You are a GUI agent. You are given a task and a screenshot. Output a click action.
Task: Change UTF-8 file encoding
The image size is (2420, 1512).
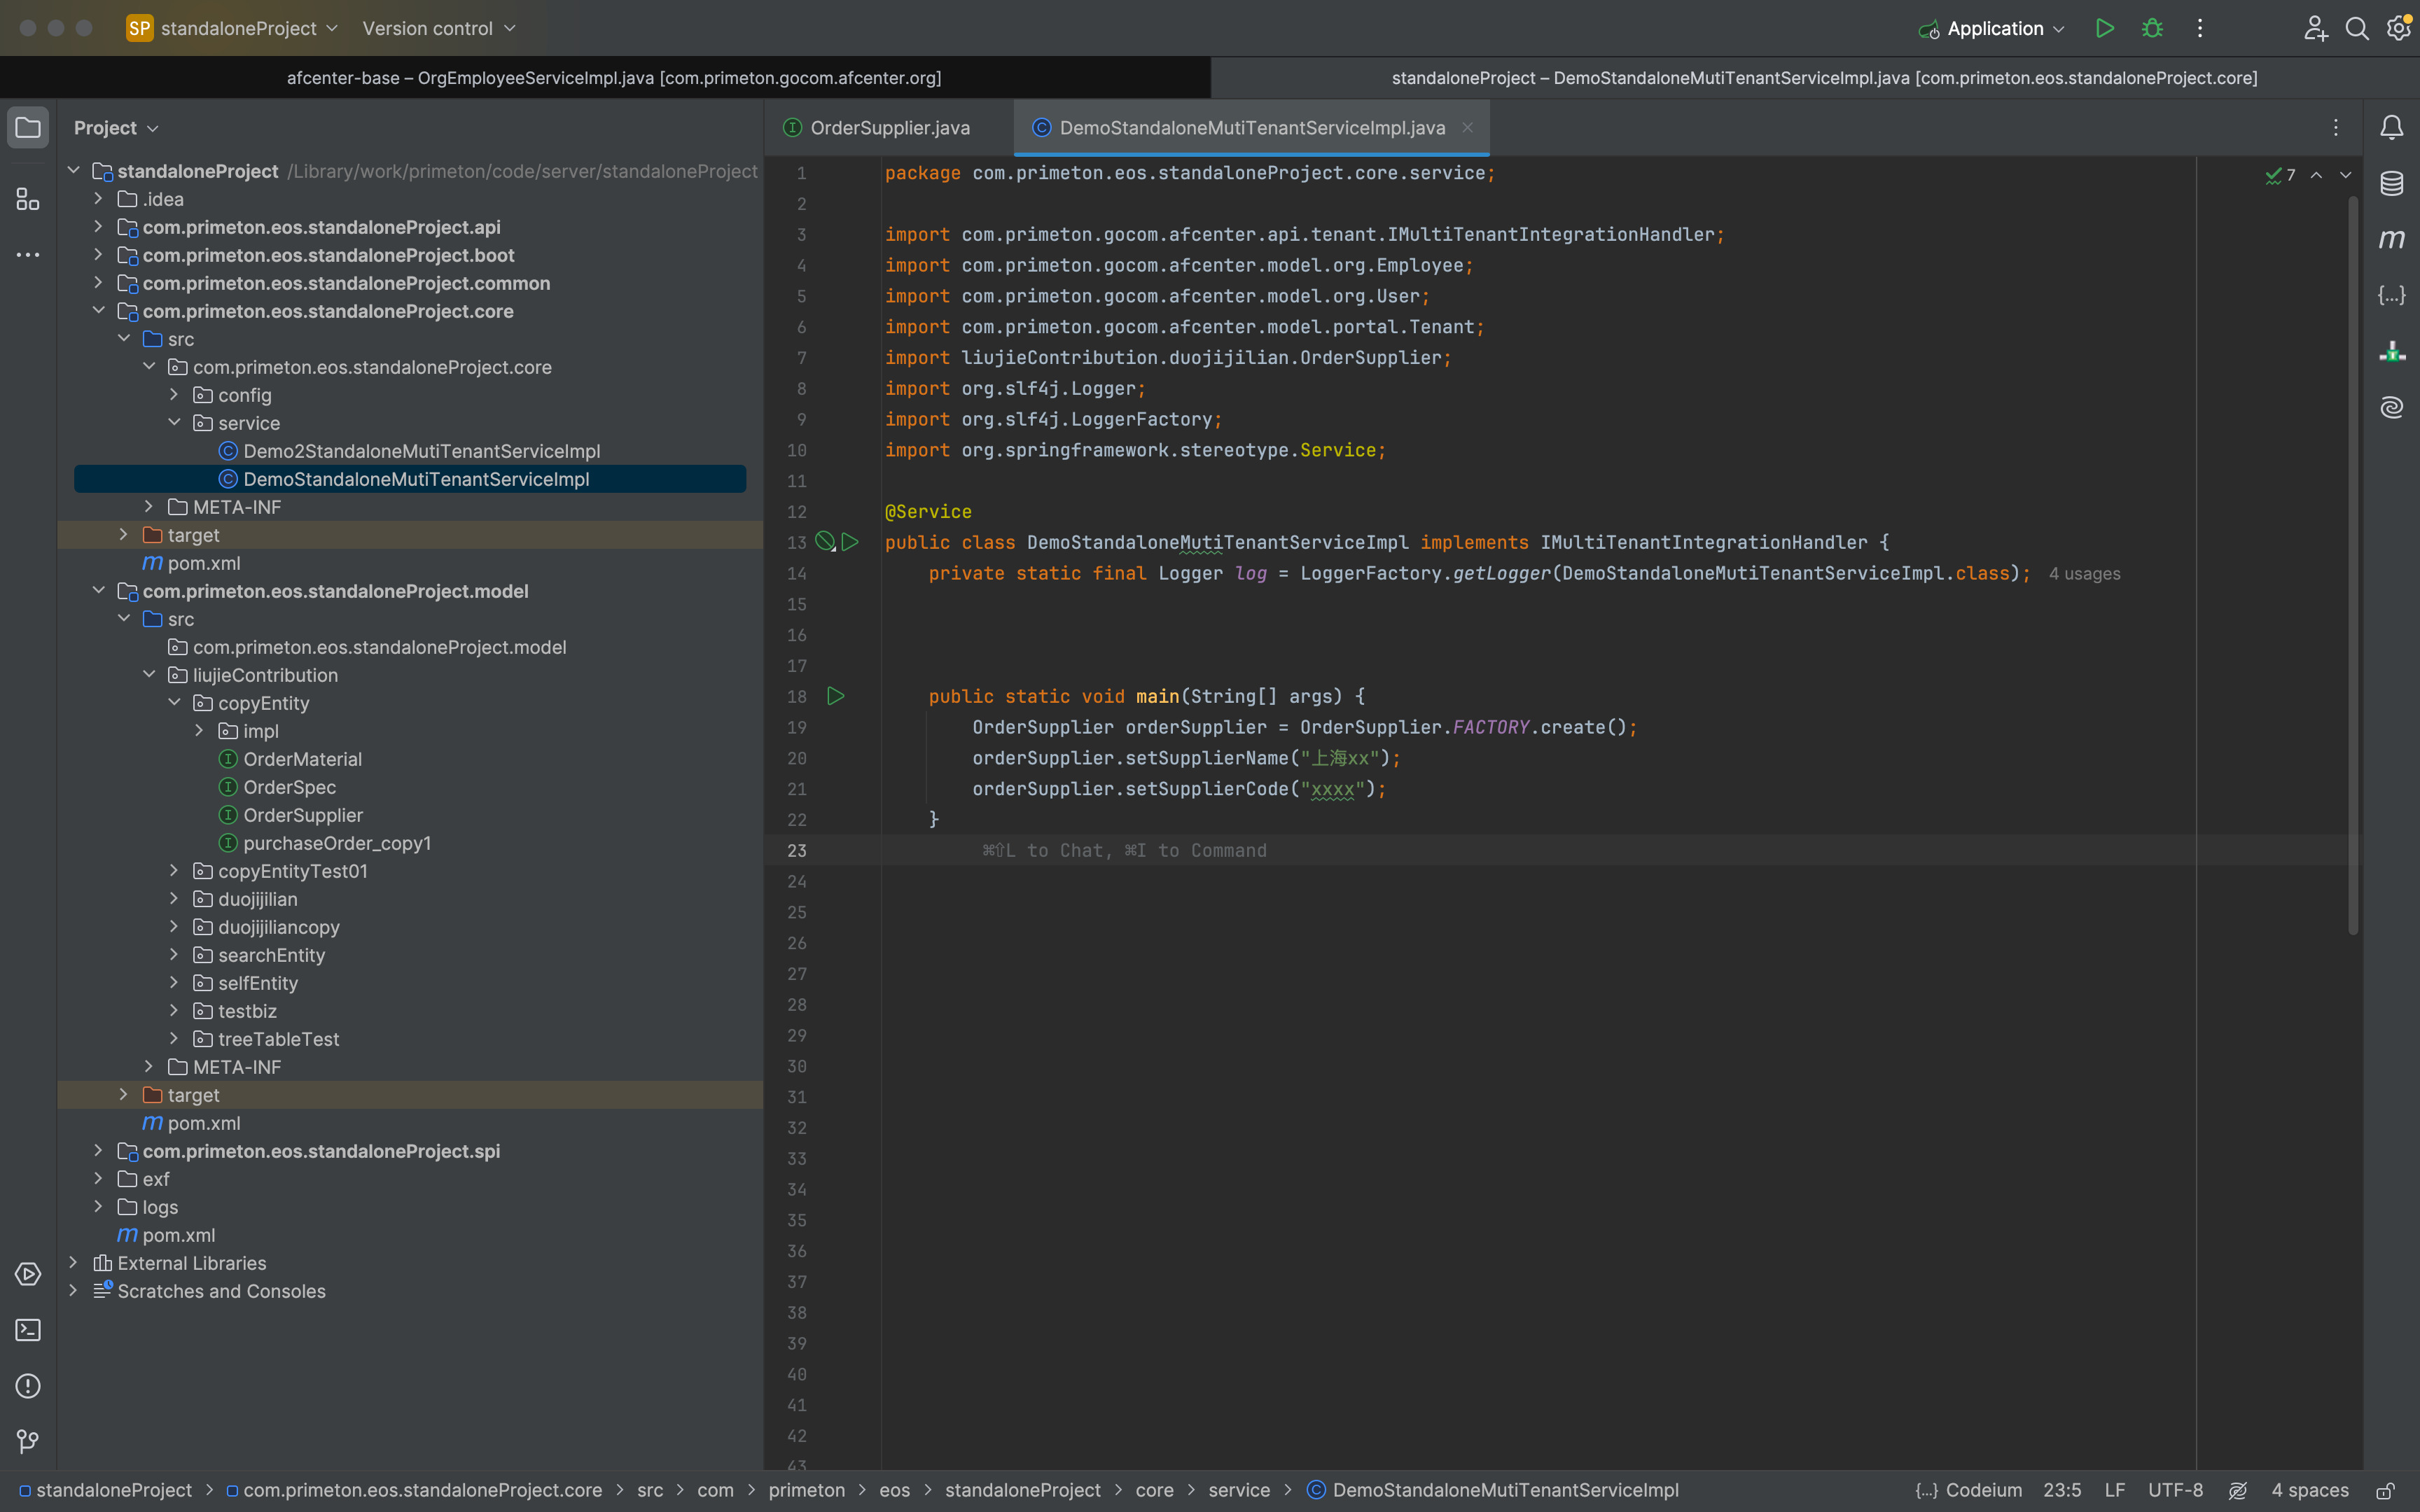tap(2175, 1491)
